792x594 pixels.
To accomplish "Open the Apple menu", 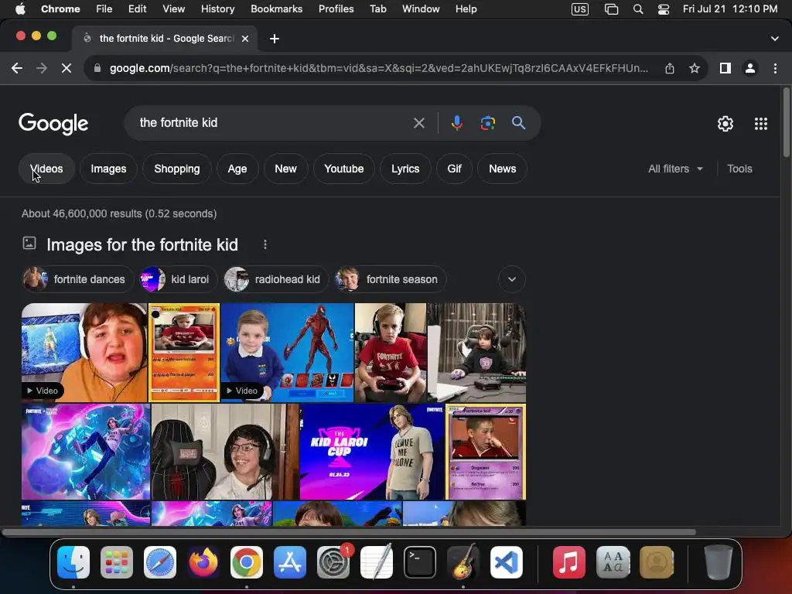I will pyautogui.click(x=20, y=9).
